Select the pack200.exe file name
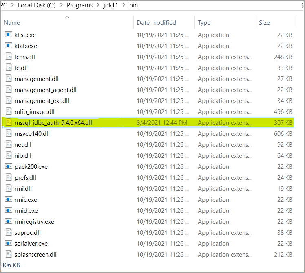 [x=31, y=167]
